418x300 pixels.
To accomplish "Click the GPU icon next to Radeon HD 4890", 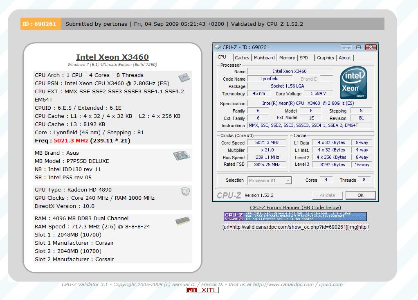I will point(185,192).
